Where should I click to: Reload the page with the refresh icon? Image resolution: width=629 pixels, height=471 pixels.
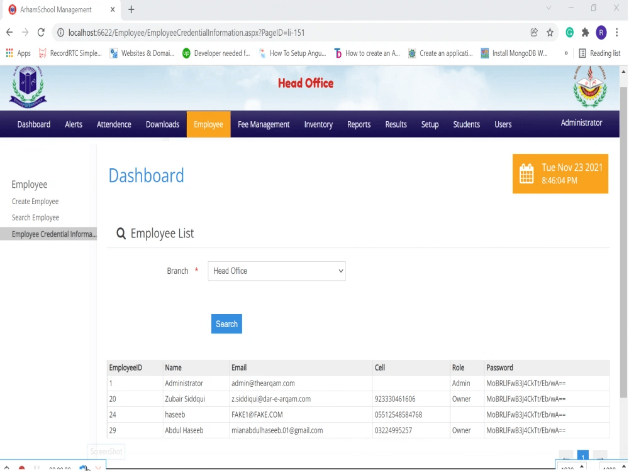[x=41, y=31]
